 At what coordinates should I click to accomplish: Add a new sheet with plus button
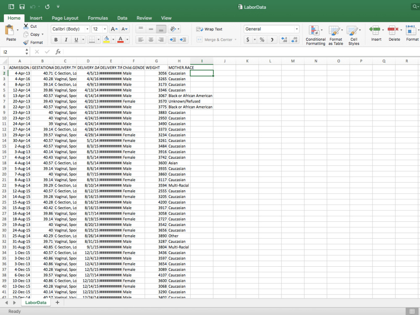pos(57,302)
